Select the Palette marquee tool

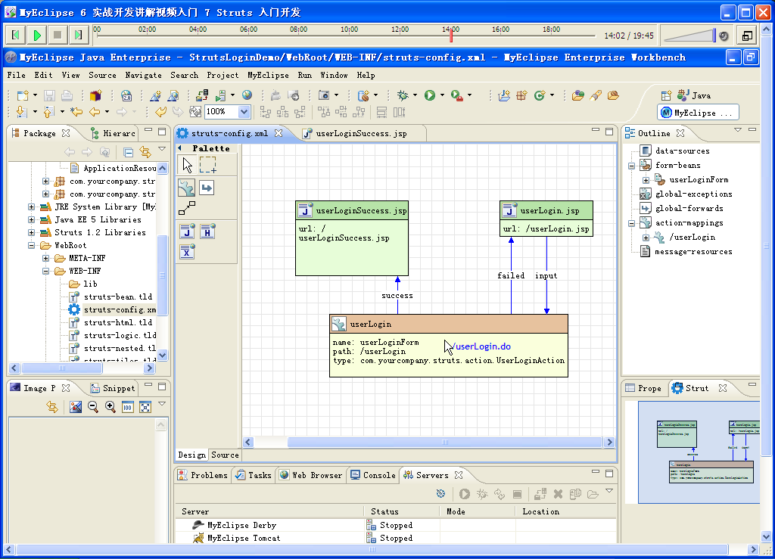pos(207,165)
